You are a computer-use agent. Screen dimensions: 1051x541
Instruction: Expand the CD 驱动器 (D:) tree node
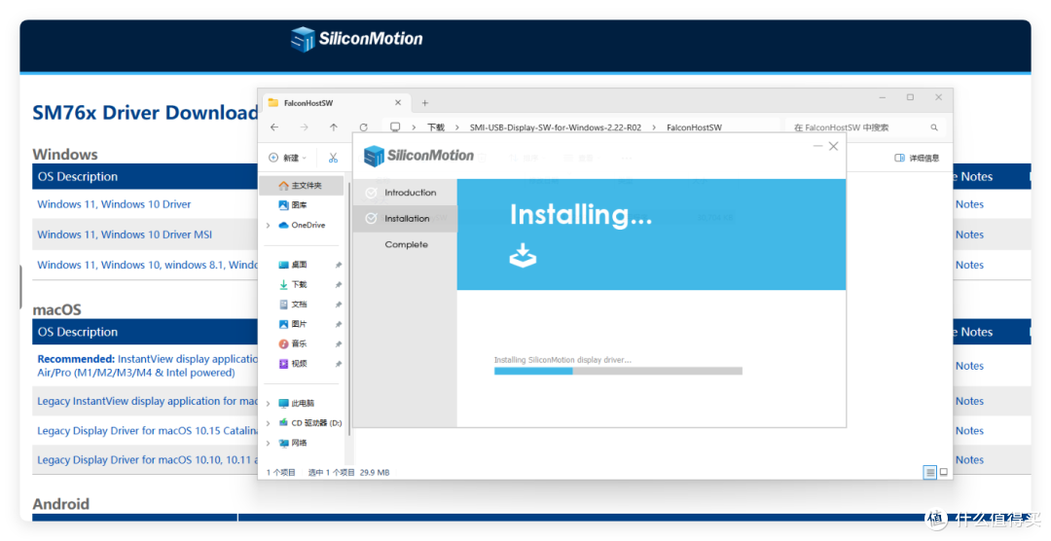(269, 423)
